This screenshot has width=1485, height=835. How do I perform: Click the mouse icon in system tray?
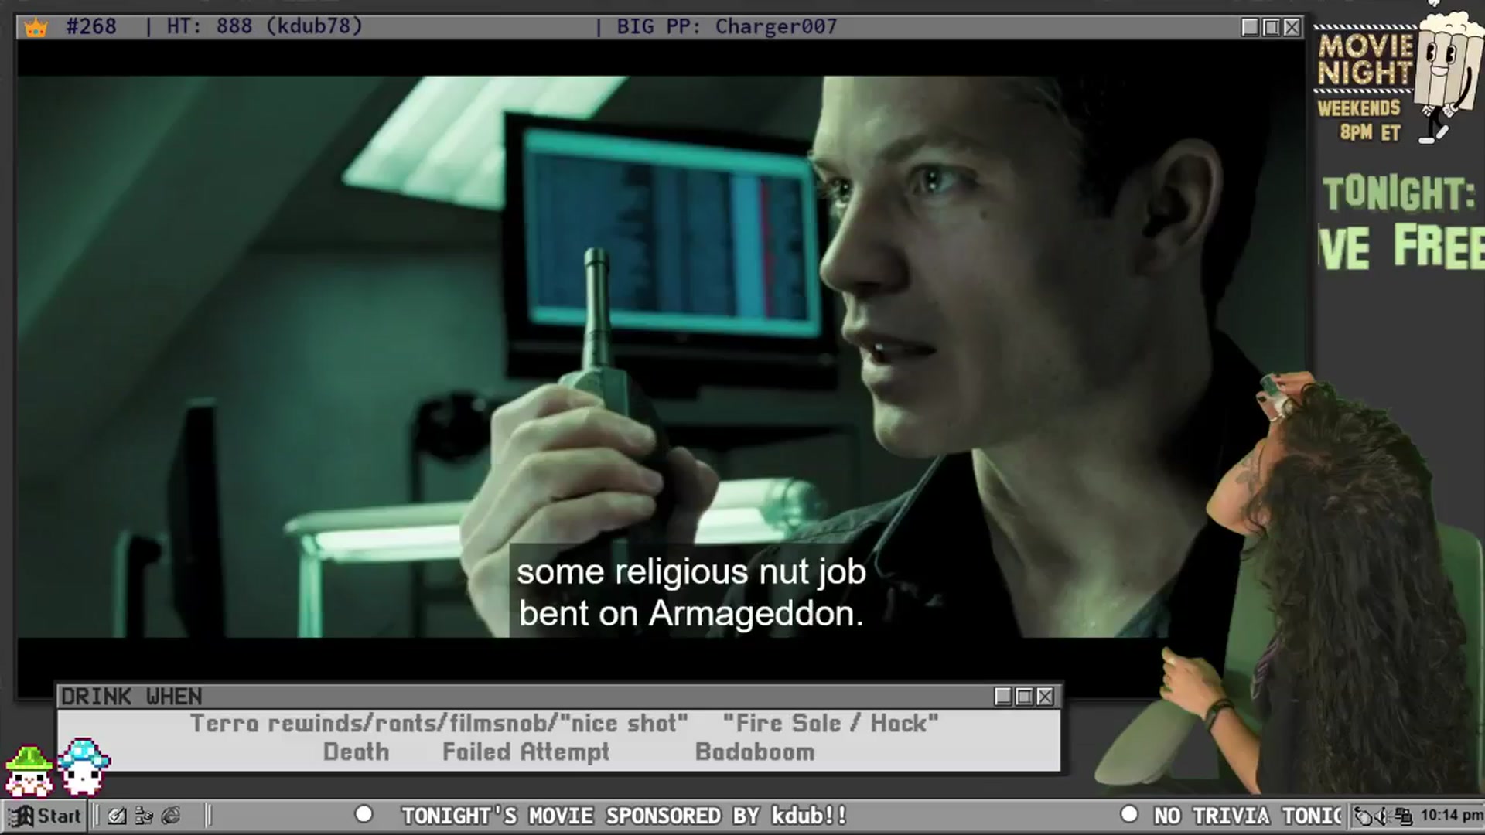(x=1364, y=816)
